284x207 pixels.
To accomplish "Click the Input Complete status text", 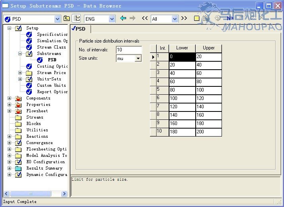I will 19,201.
